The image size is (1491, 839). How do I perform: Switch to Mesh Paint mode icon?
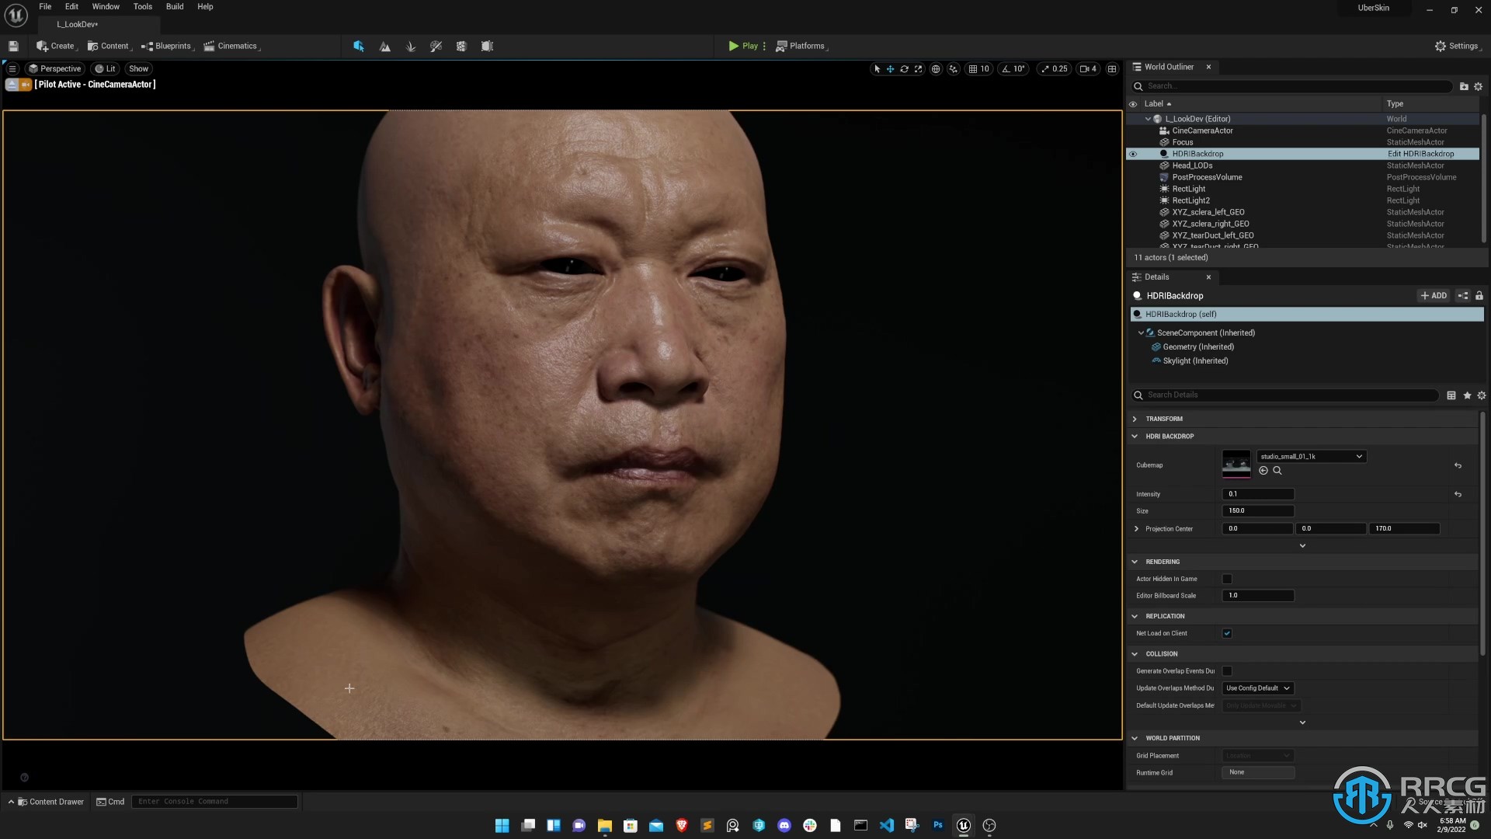click(436, 46)
